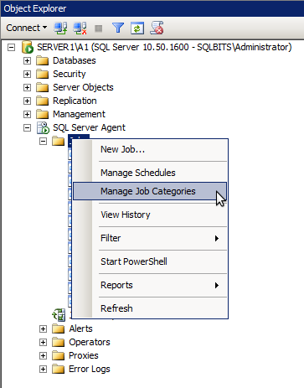Select the SERVER1\A1 server node text
This screenshot has width=304, height=388.
(164, 47)
